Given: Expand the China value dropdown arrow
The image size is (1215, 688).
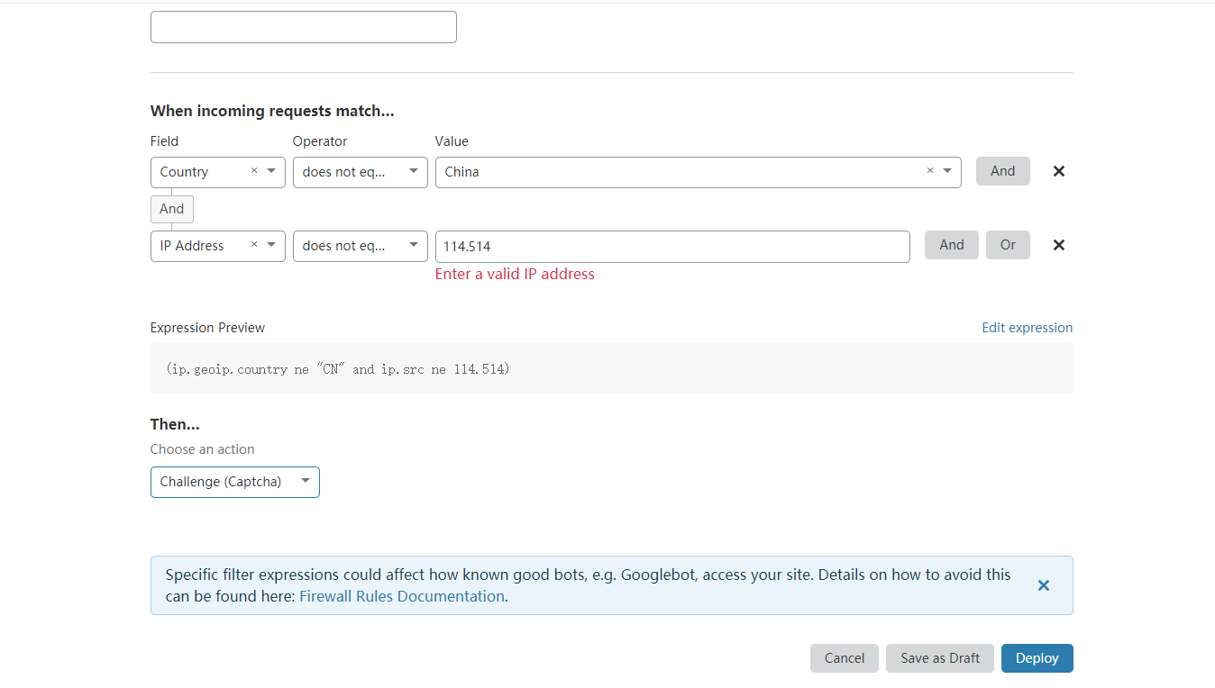Looking at the screenshot, I should click(947, 170).
